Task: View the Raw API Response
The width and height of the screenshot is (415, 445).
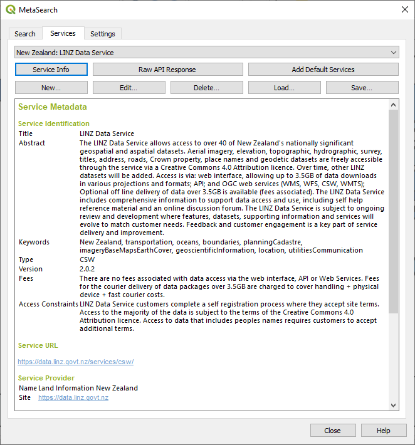Action: pos(167,70)
